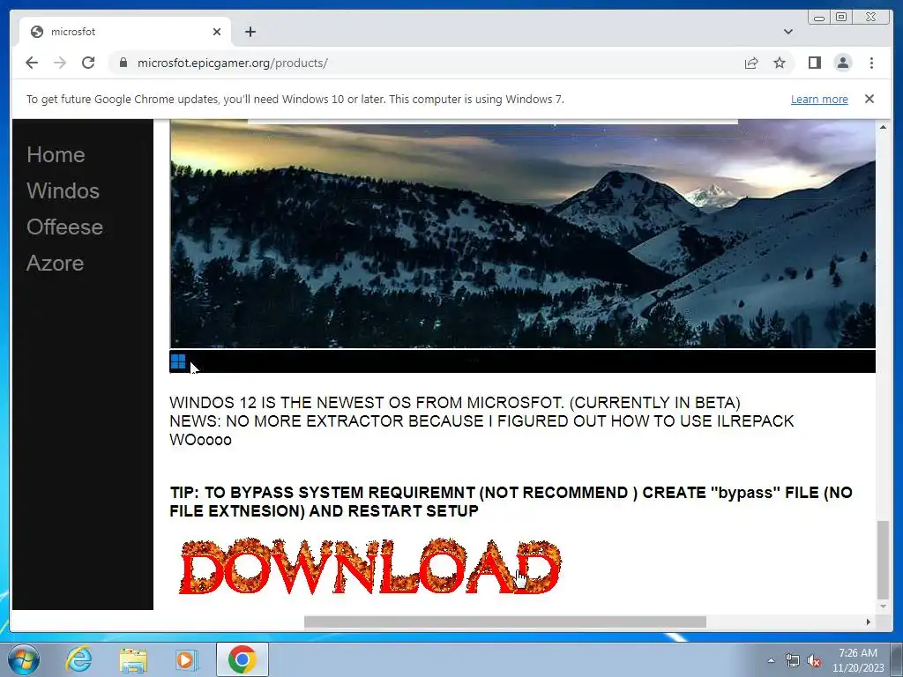Click the blue Windos logo icon
The height and width of the screenshot is (677, 903).
[x=178, y=361]
